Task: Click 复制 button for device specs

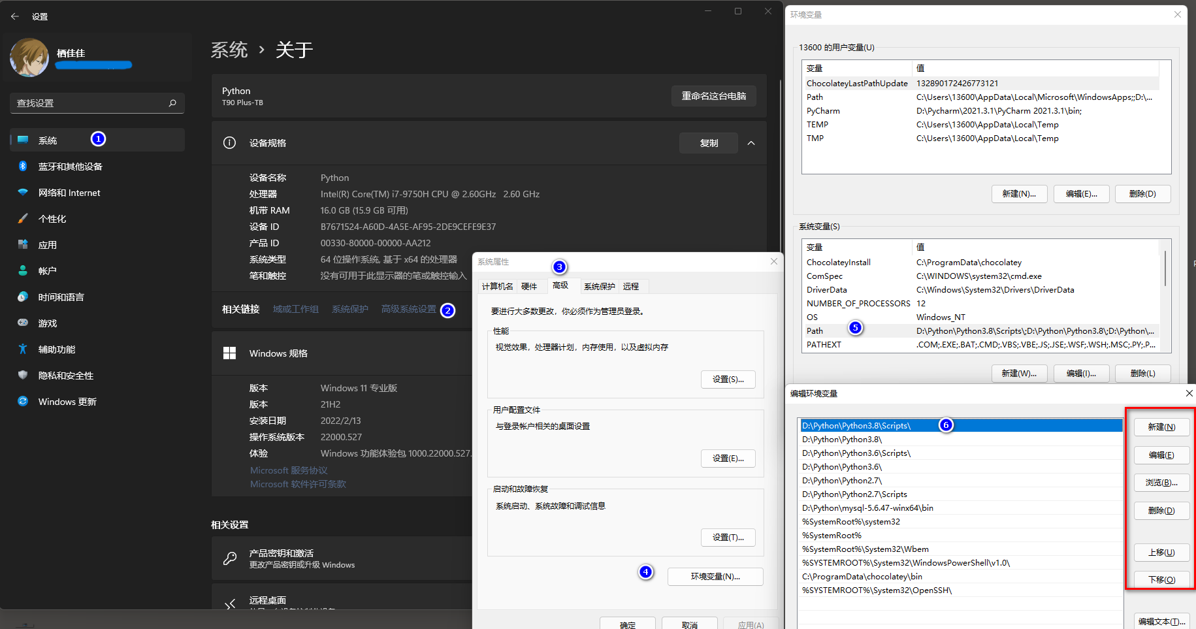Action: (x=709, y=143)
